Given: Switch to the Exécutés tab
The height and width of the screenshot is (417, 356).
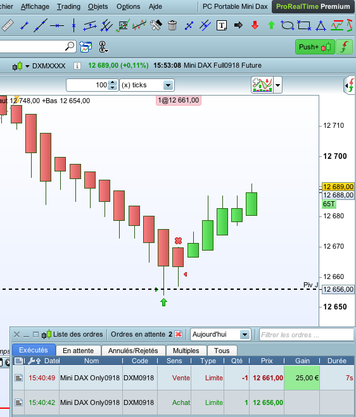Looking at the screenshot, I should coord(34,350).
